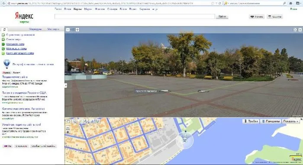Screen dimensions: 303x165
Task: Move along the right panorama arrow
Action: pos(203,91)
